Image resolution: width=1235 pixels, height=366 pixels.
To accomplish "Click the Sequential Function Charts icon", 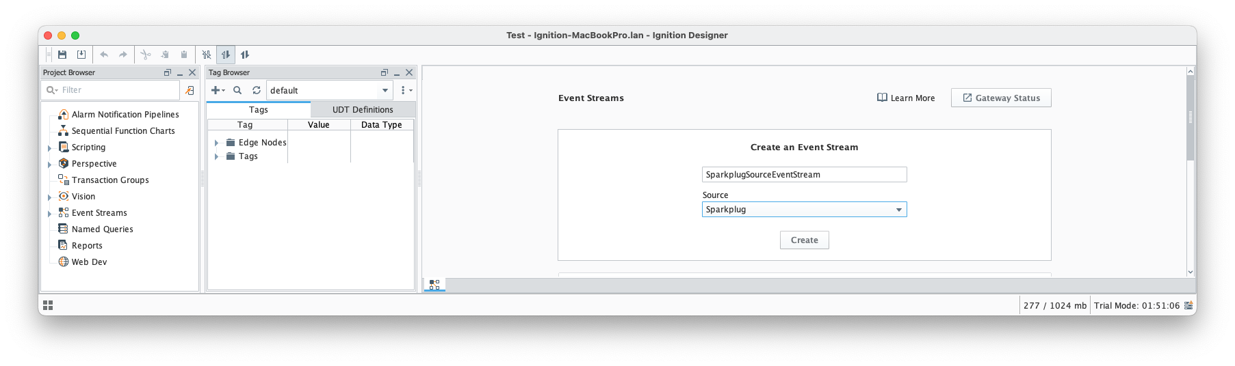I will pyautogui.click(x=63, y=131).
